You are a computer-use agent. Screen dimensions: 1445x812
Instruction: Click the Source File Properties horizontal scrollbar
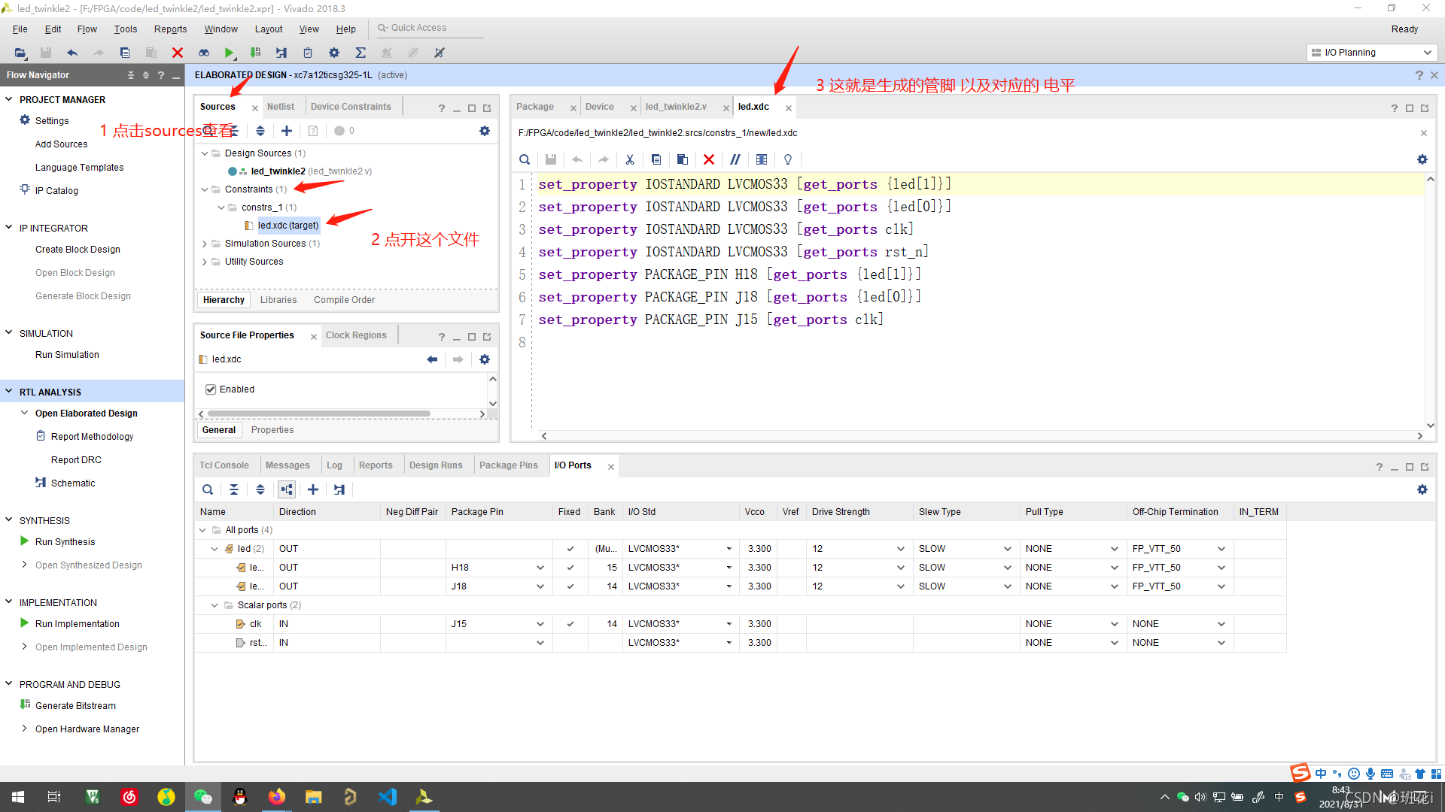tap(319, 414)
